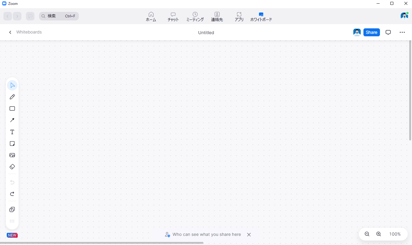Navigate forward with the right arrow button
The width and height of the screenshot is (412, 245).
[x=17, y=16]
